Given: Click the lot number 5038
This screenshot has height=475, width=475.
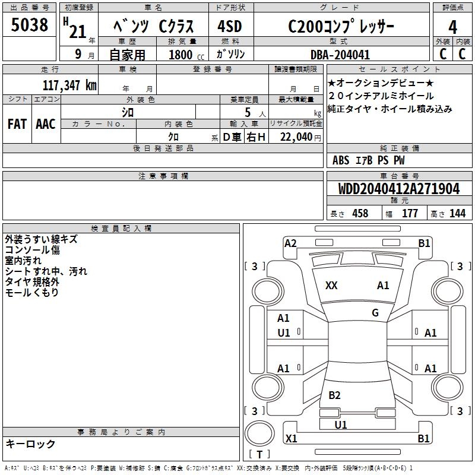Looking at the screenshot, I should coord(30,26).
